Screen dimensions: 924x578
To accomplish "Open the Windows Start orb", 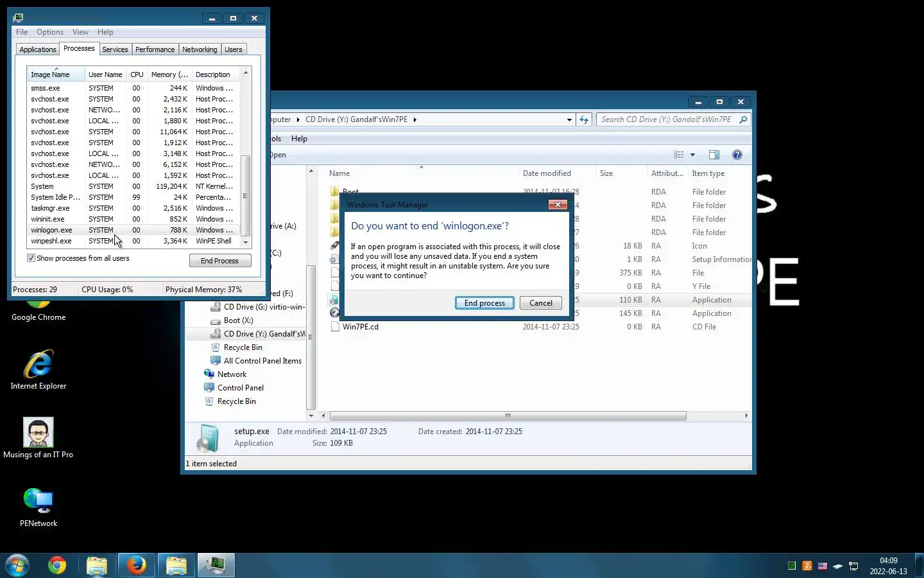I will pos(17,565).
